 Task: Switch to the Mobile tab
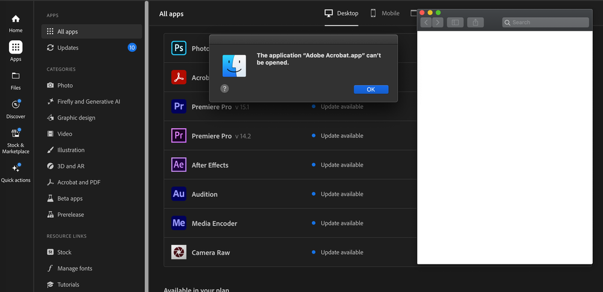[x=384, y=13]
